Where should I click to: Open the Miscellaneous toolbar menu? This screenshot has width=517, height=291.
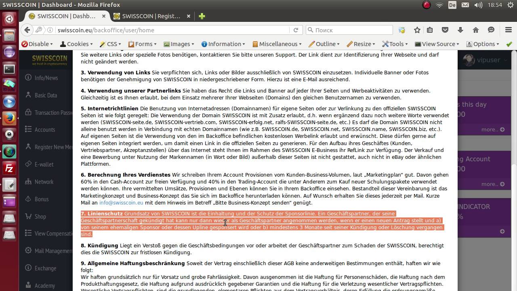[x=277, y=44]
